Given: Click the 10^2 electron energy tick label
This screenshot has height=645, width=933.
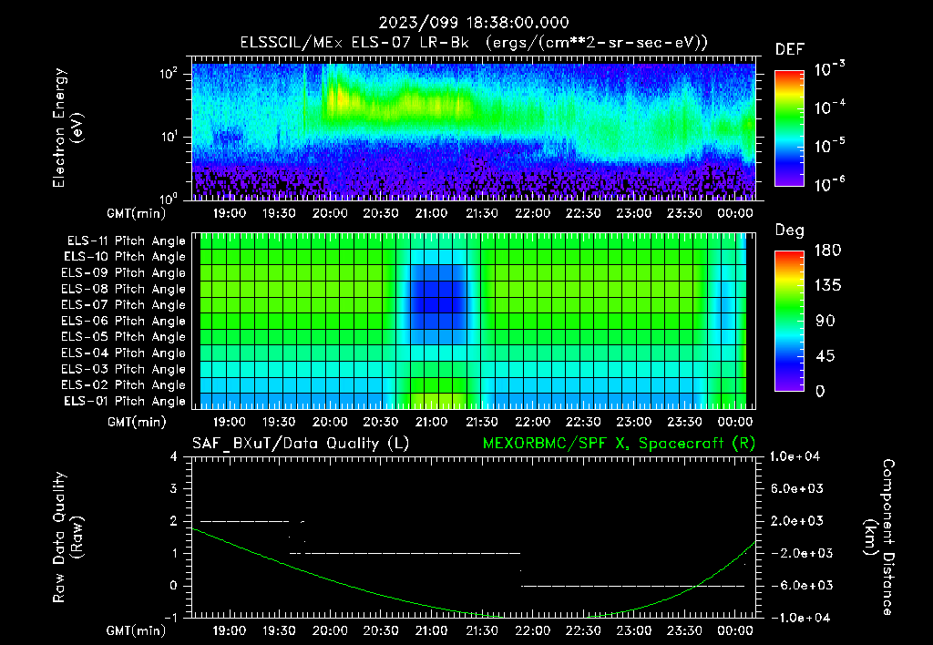Looking at the screenshot, I should point(169,74).
